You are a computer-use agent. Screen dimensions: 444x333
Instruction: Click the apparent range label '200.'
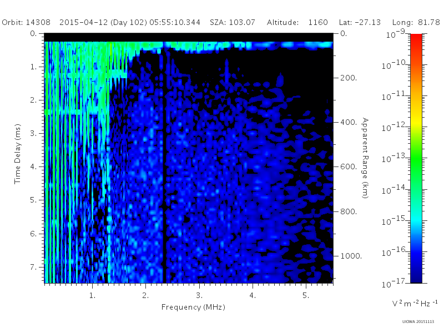[x=349, y=78]
